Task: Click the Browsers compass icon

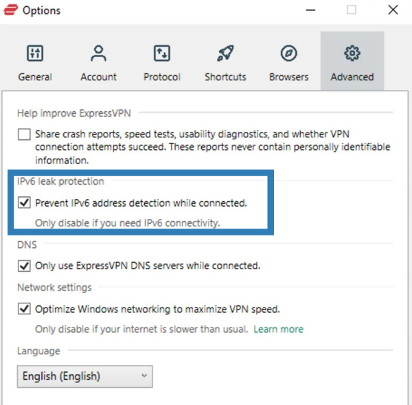Action: tap(288, 53)
